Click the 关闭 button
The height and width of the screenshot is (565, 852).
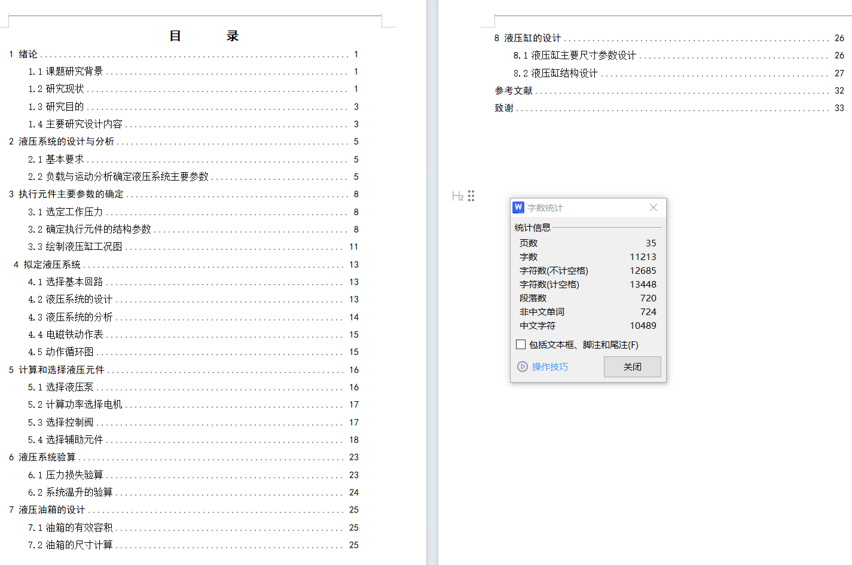632,367
